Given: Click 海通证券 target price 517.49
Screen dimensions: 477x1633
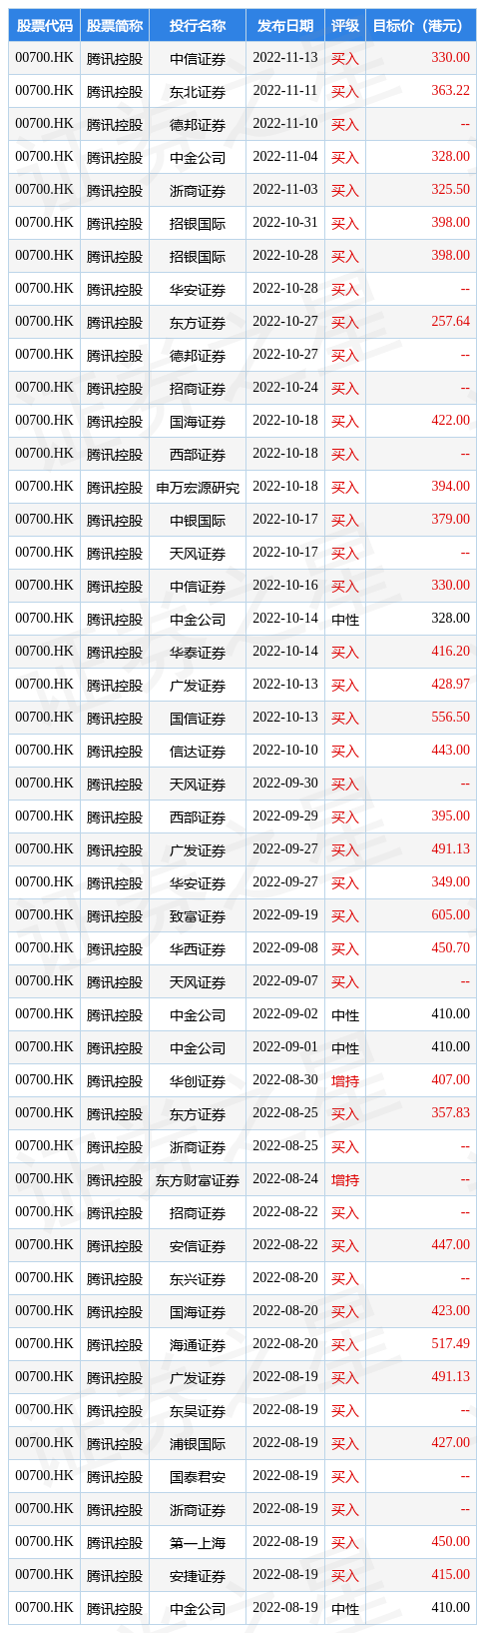Looking at the screenshot, I should 450,1344.
